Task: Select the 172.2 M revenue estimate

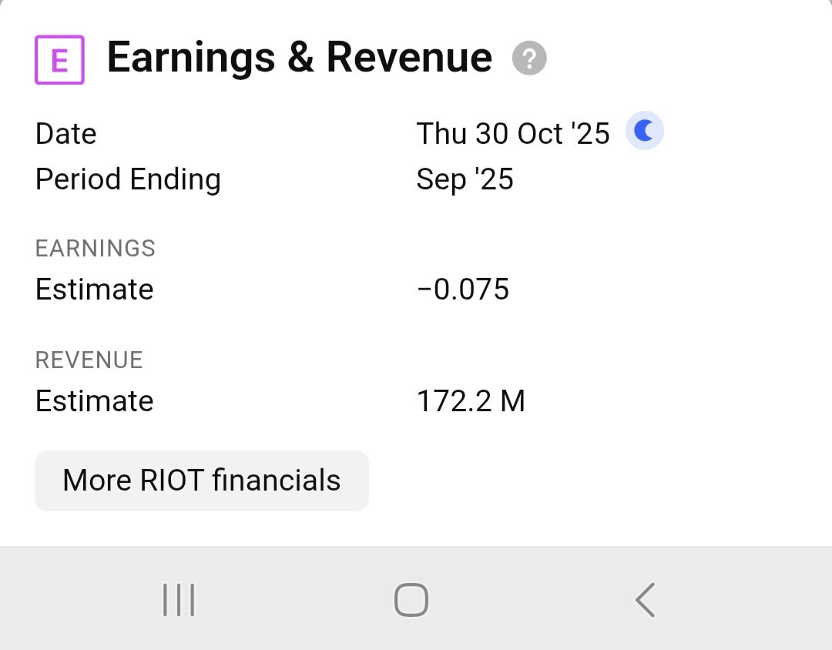Action: 471,401
